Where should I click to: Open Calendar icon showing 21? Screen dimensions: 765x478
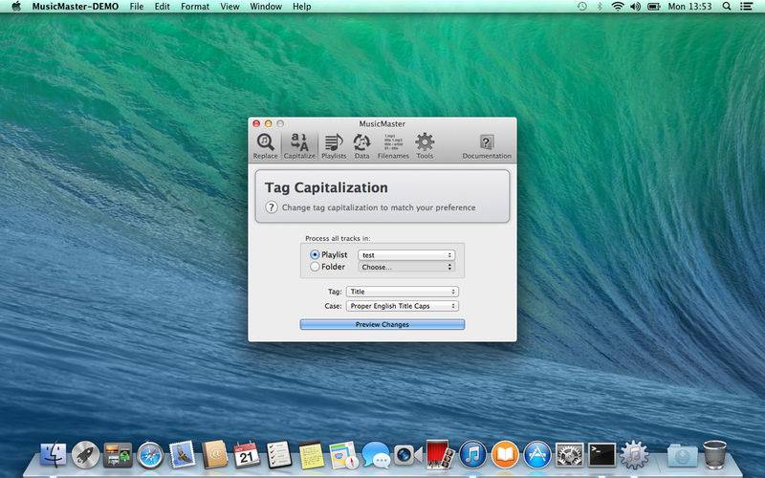point(247,455)
